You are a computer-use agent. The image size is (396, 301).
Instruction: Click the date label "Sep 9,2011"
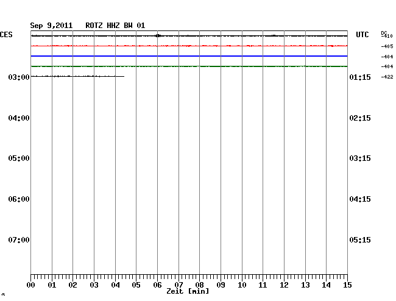click(x=51, y=26)
